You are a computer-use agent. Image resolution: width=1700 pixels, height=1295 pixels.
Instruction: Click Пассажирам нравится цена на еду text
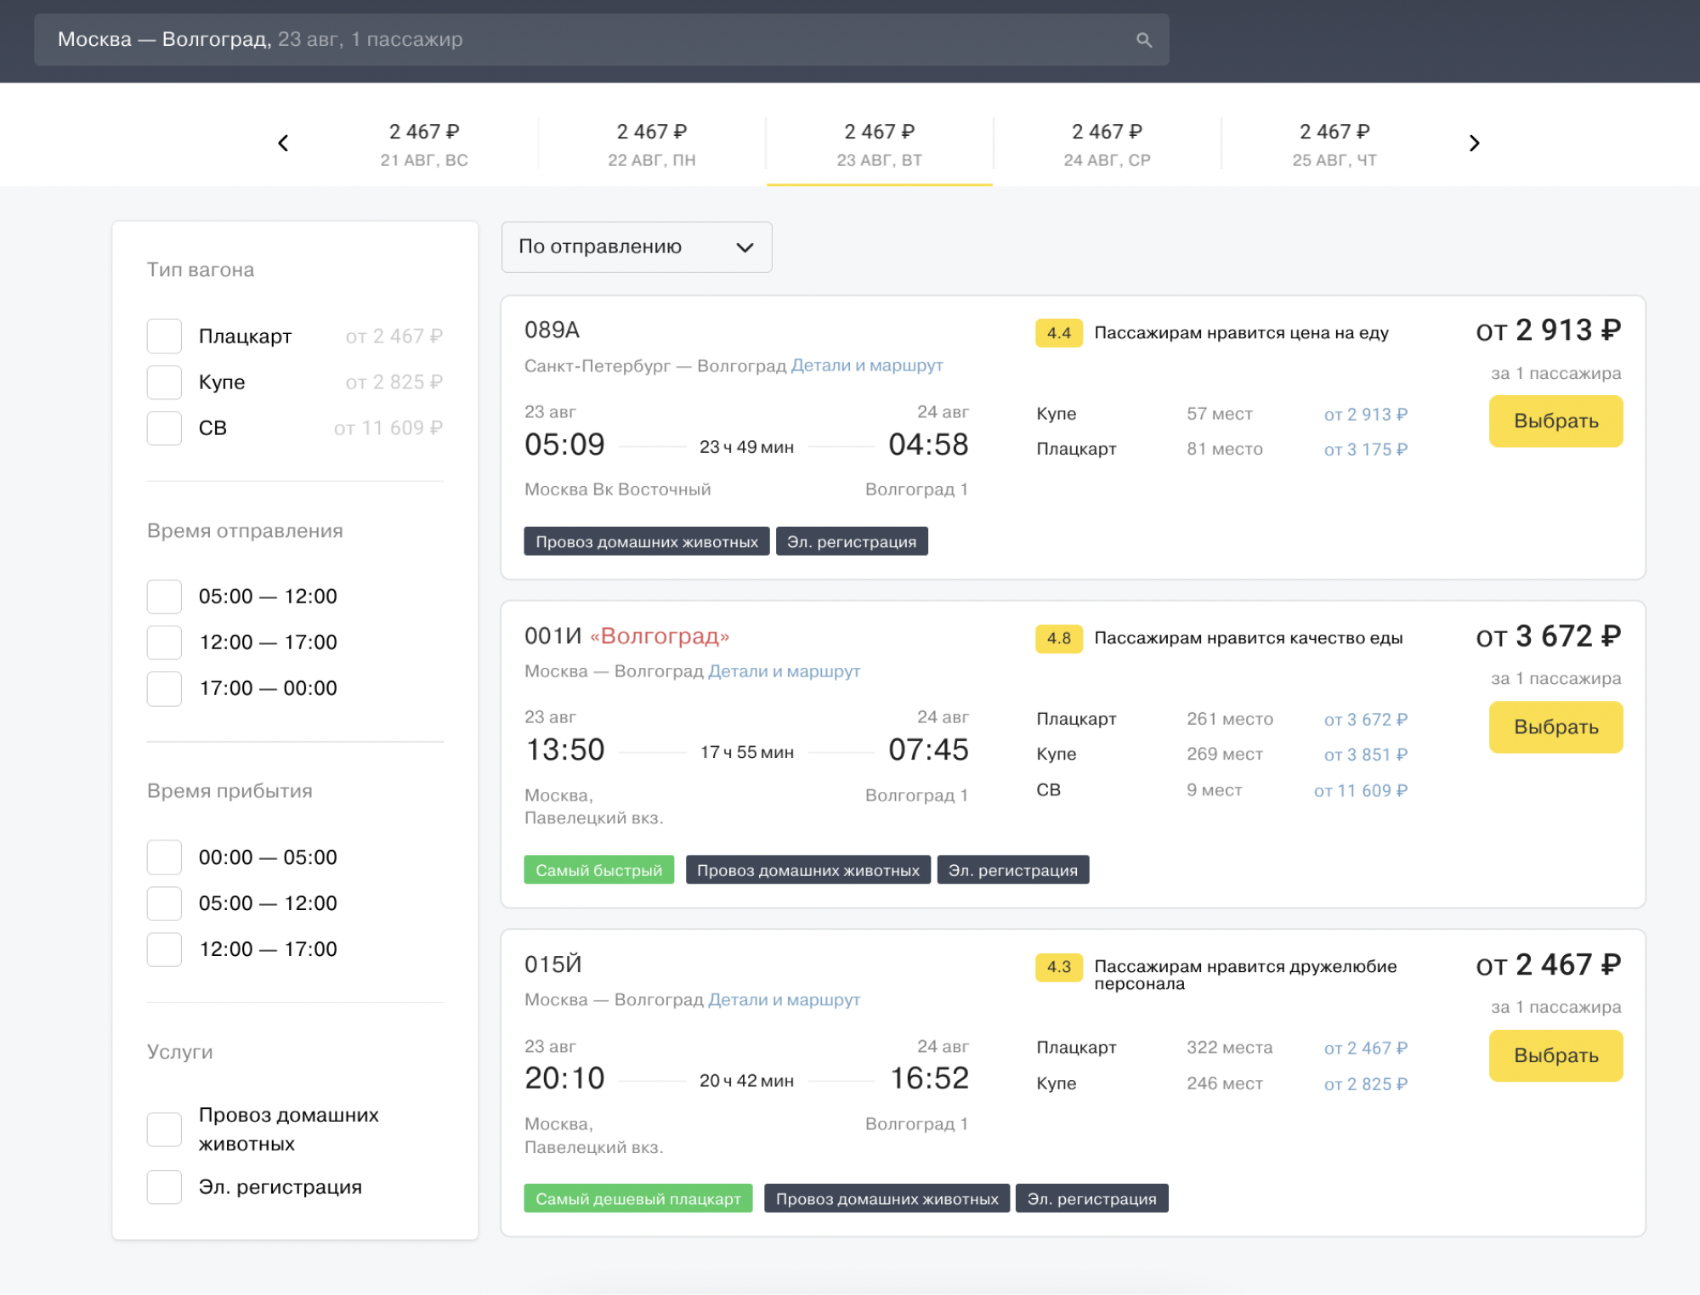tap(1241, 333)
